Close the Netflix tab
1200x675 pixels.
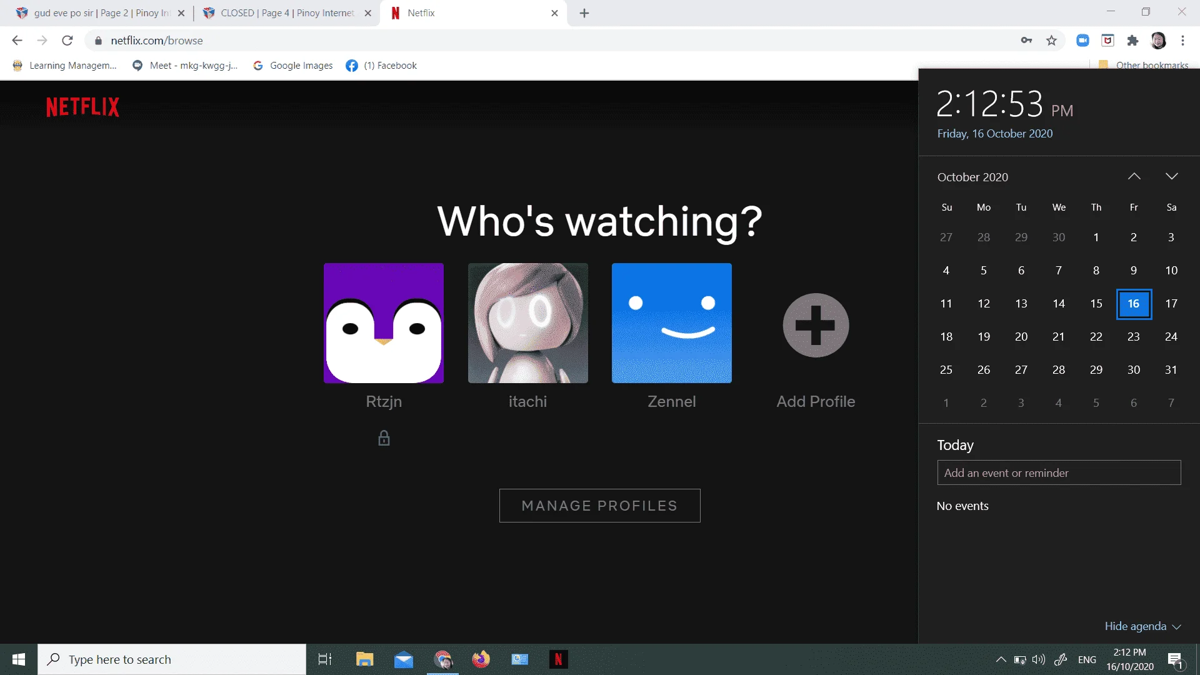554,13
